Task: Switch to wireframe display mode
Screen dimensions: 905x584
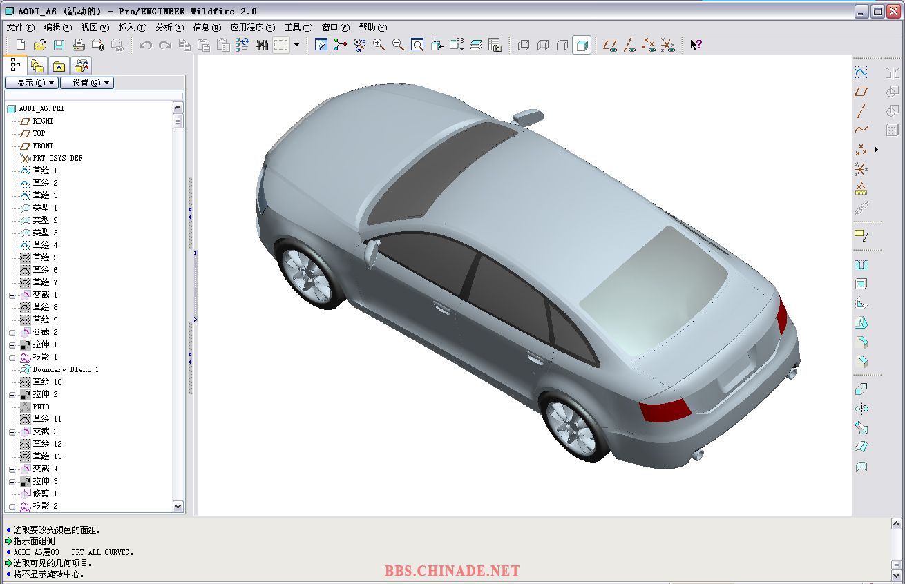Action: click(x=524, y=45)
